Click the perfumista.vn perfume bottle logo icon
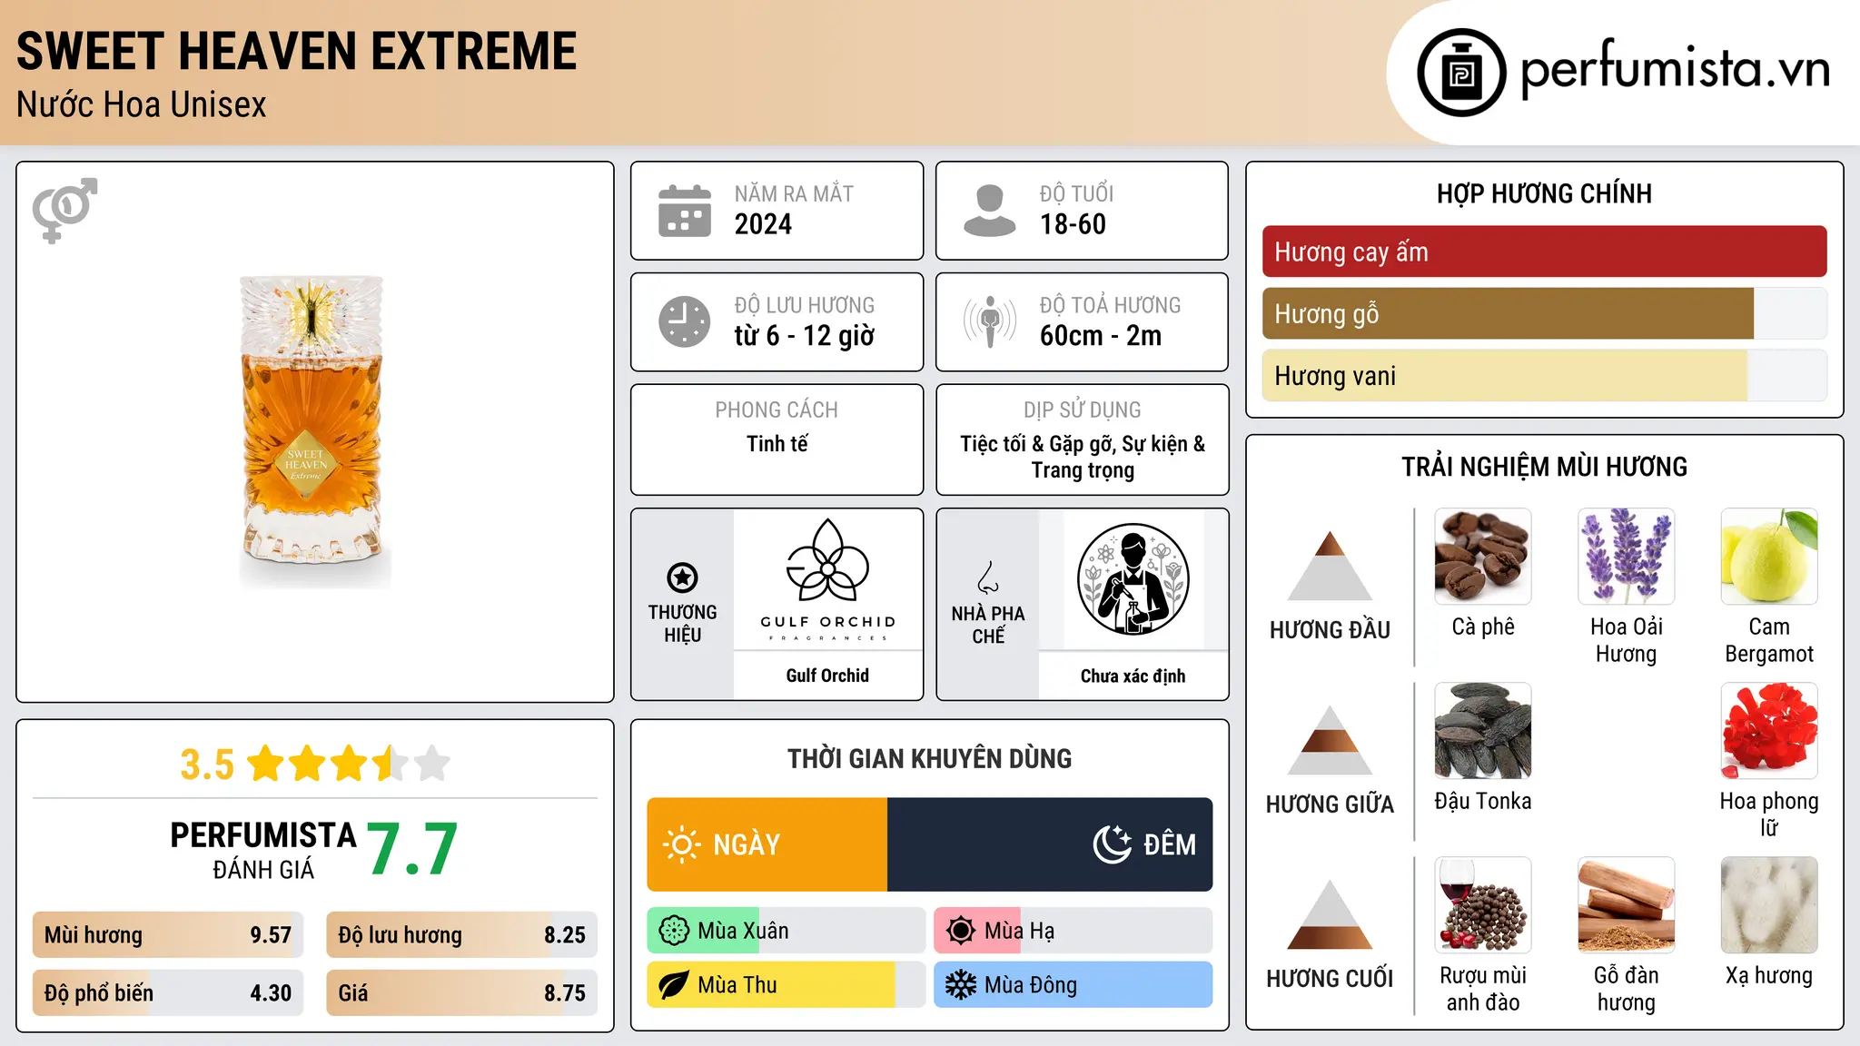1860x1046 pixels. pos(1461,73)
